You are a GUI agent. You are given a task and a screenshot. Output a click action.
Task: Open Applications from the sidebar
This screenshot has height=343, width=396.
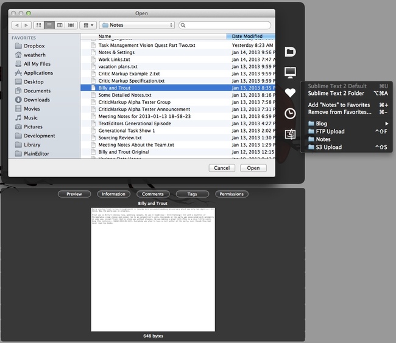pos(34,73)
